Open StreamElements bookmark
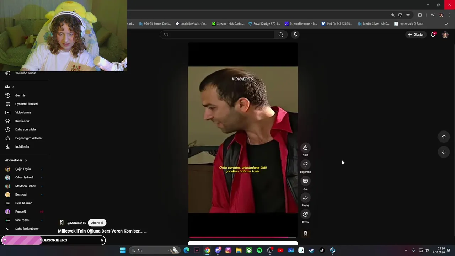This screenshot has height=256, width=455. [x=301, y=24]
